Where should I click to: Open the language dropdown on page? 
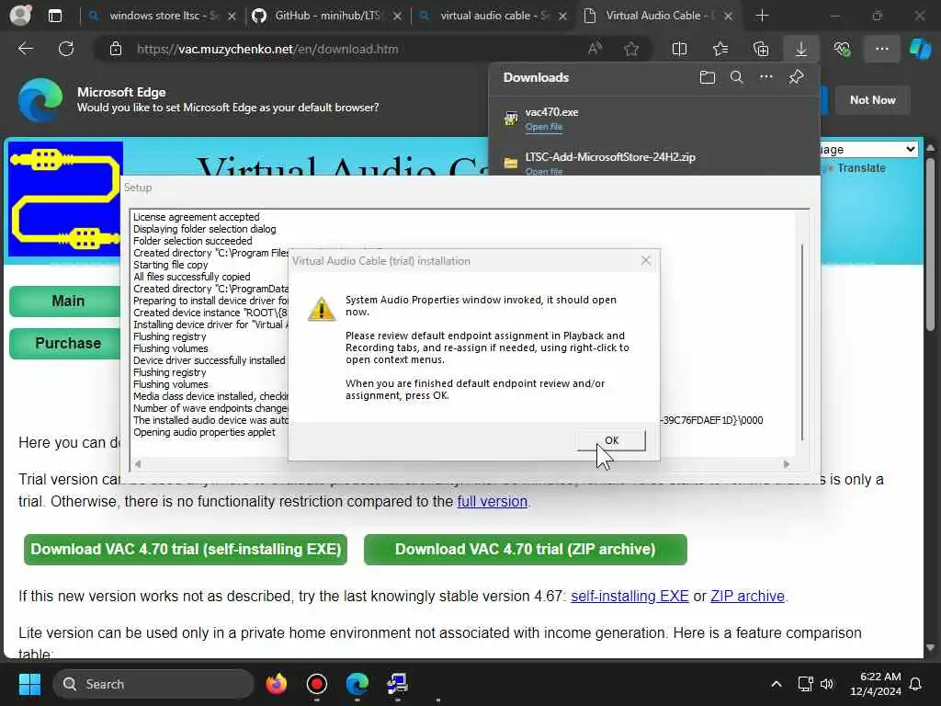pos(869,149)
